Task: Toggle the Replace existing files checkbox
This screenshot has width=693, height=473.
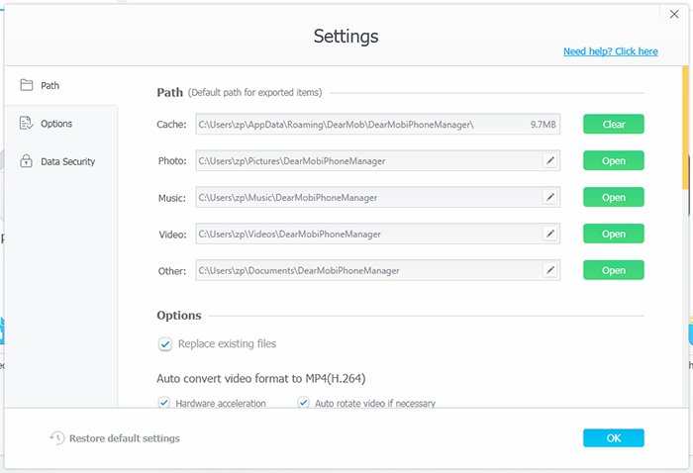Action: point(165,344)
